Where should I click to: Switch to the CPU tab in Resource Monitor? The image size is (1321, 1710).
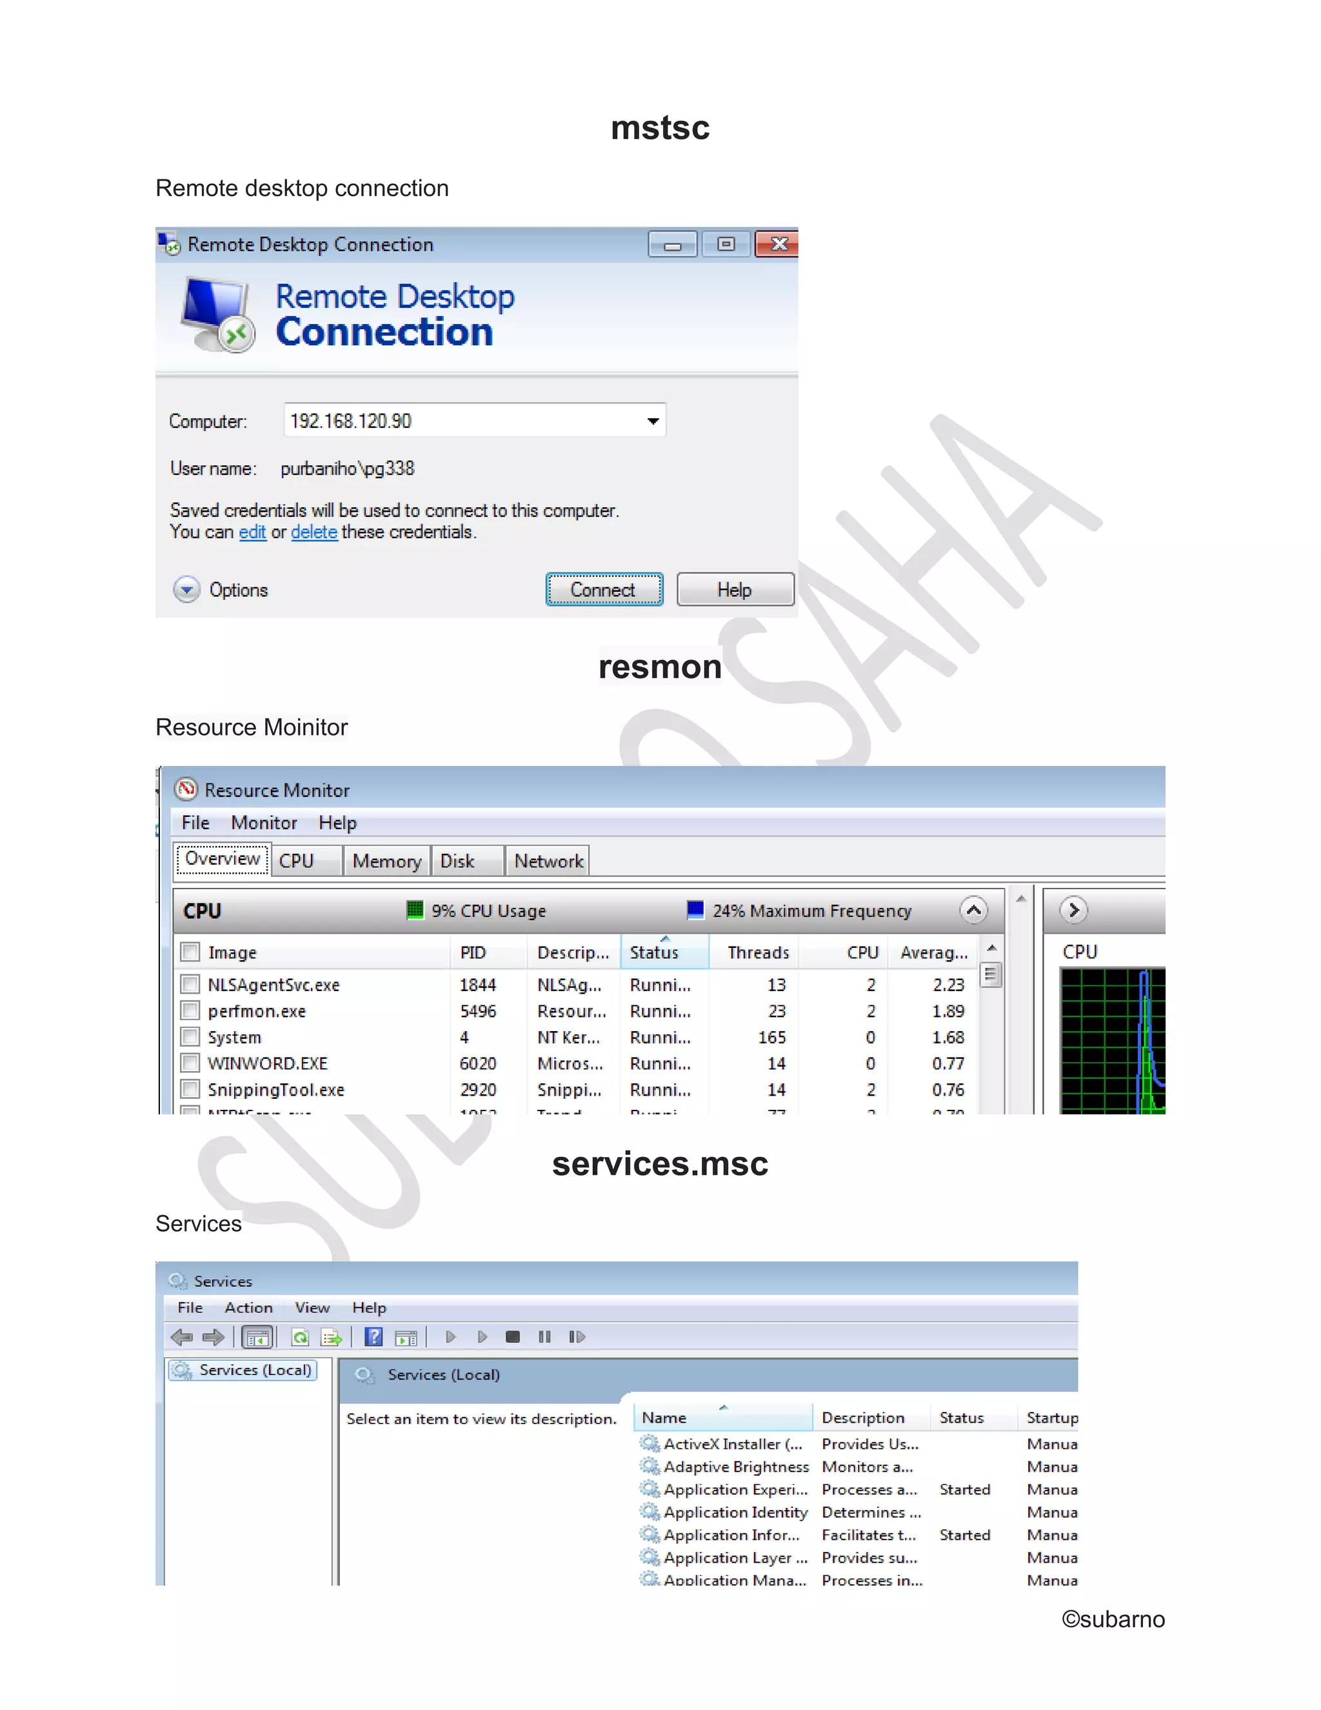coord(306,860)
